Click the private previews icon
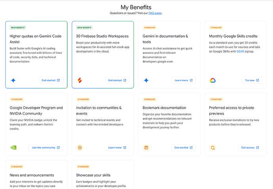Viewport: 273px width, 189px height. 212,147
